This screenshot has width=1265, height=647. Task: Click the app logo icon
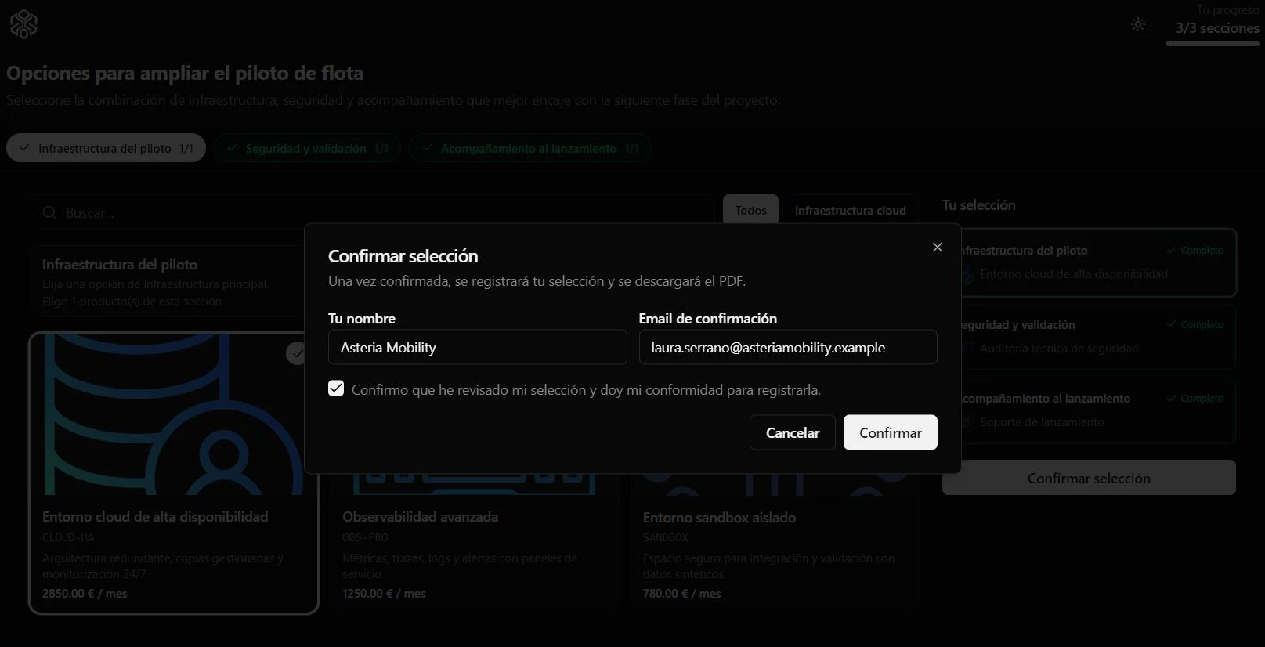pos(23,24)
